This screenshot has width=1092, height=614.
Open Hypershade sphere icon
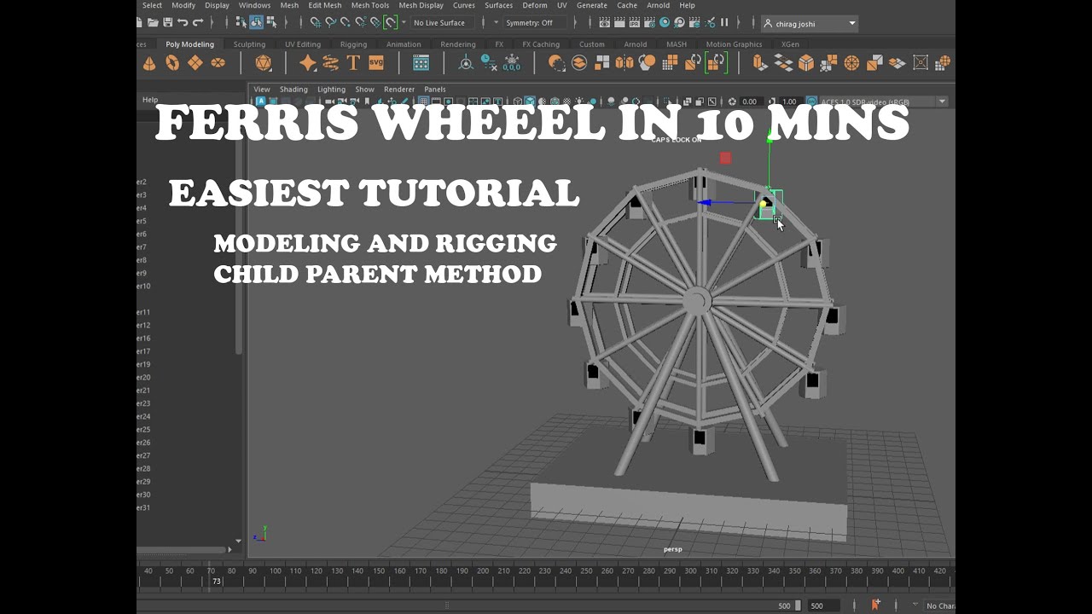[x=665, y=23]
